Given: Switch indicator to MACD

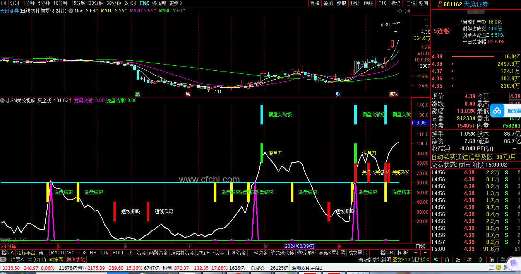Looking at the screenshot, I should [x=57, y=253].
